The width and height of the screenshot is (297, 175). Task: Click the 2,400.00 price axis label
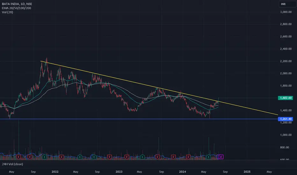coord(286,49)
